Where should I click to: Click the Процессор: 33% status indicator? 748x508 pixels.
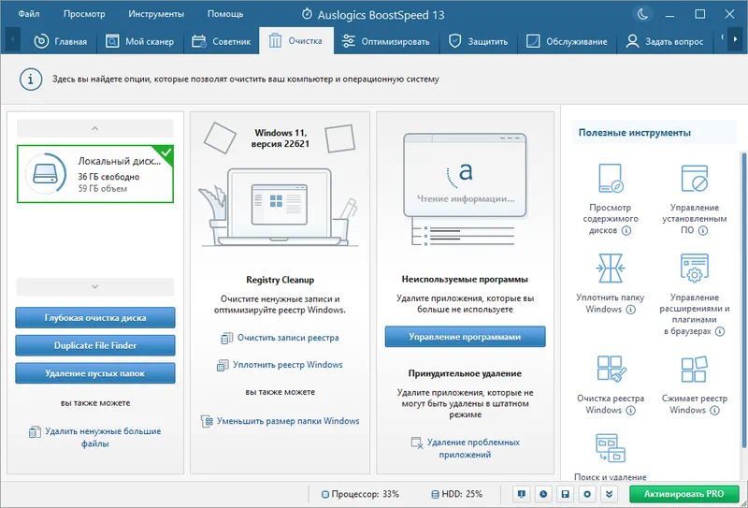pyautogui.click(x=361, y=494)
